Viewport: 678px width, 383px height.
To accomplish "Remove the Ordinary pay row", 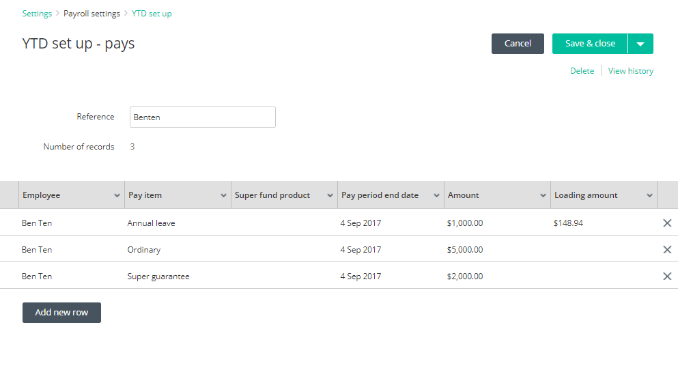I will (667, 249).
